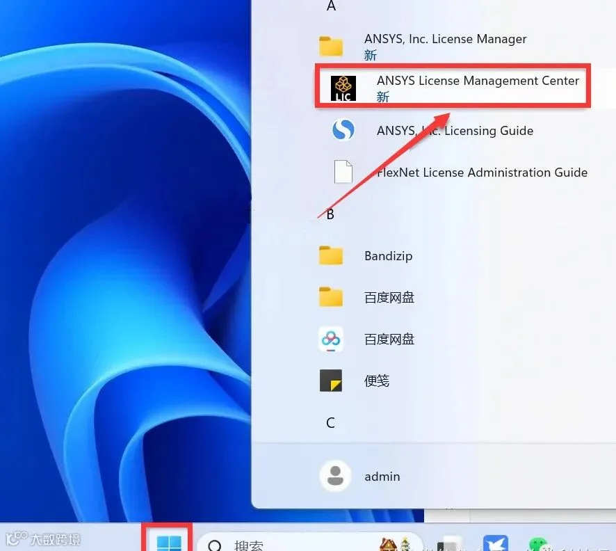Click the letter B section header

[x=330, y=214]
